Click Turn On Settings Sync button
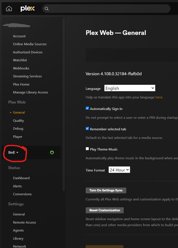 (106, 191)
